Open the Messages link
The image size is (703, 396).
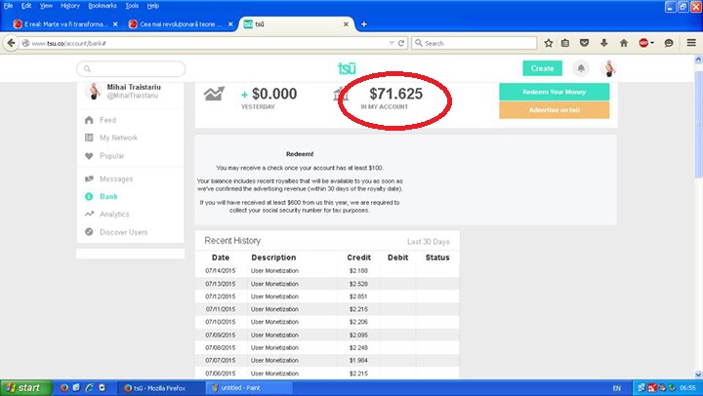click(x=116, y=178)
